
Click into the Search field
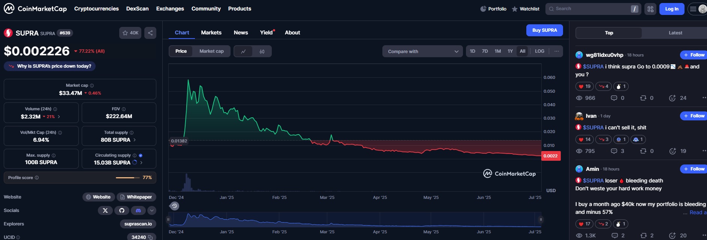pyautogui.click(x=593, y=9)
